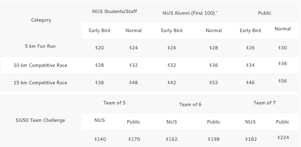Select the Team of 5 header
Viewport: 301px width, 147px height.
point(114,103)
